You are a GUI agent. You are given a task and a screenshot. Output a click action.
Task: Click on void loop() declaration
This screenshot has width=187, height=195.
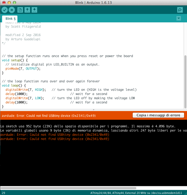click(14, 86)
